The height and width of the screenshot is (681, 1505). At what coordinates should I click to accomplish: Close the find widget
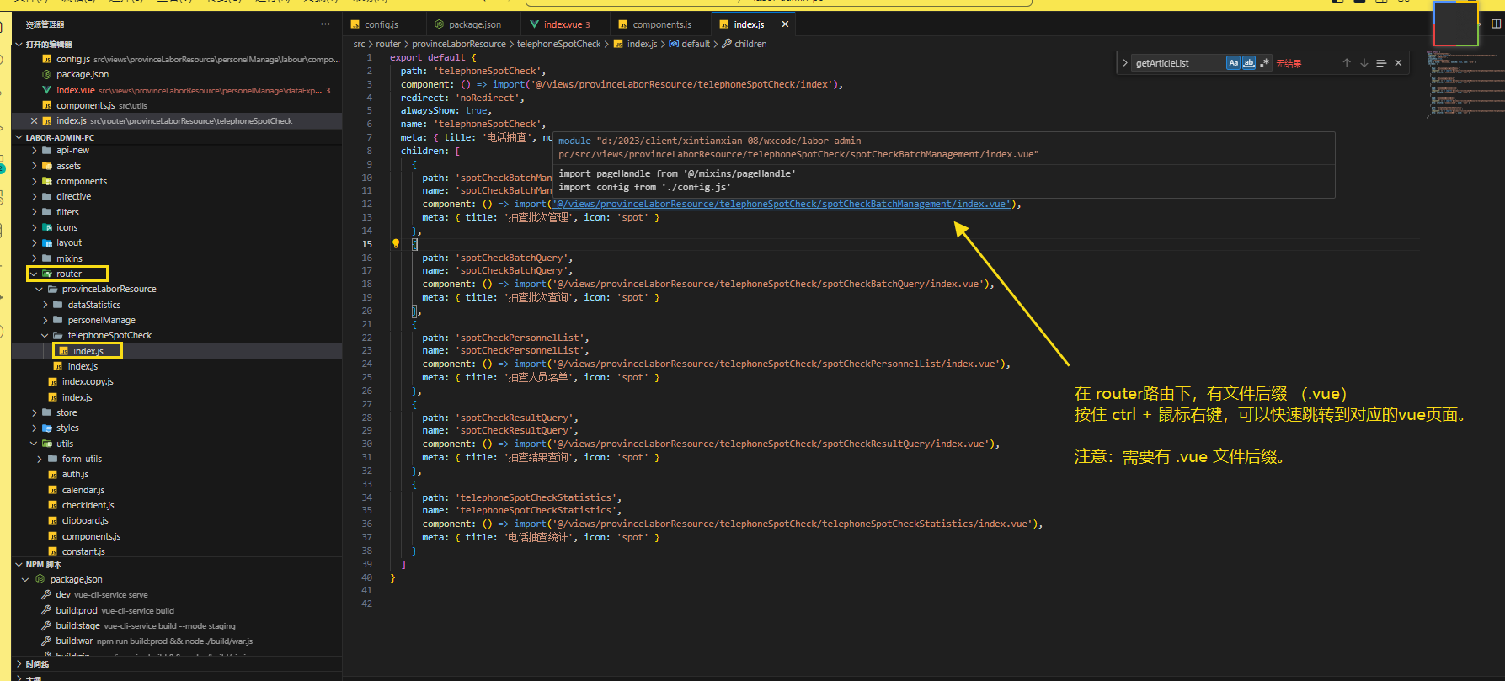pos(1398,63)
